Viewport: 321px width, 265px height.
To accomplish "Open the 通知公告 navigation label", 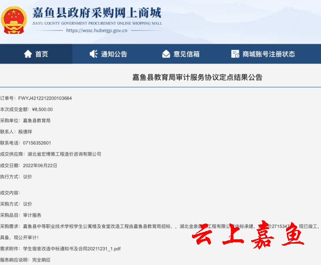I will pyautogui.click(x=114, y=54).
